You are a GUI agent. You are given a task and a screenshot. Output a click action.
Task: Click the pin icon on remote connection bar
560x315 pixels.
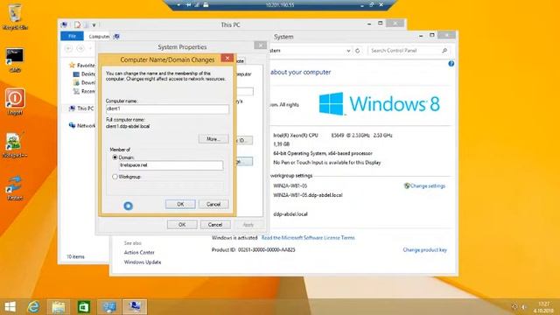tap(188, 5)
